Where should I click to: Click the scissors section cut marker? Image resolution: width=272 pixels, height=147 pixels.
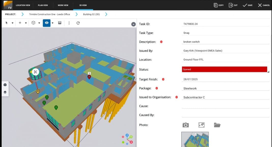pyautogui.click(x=35, y=72)
